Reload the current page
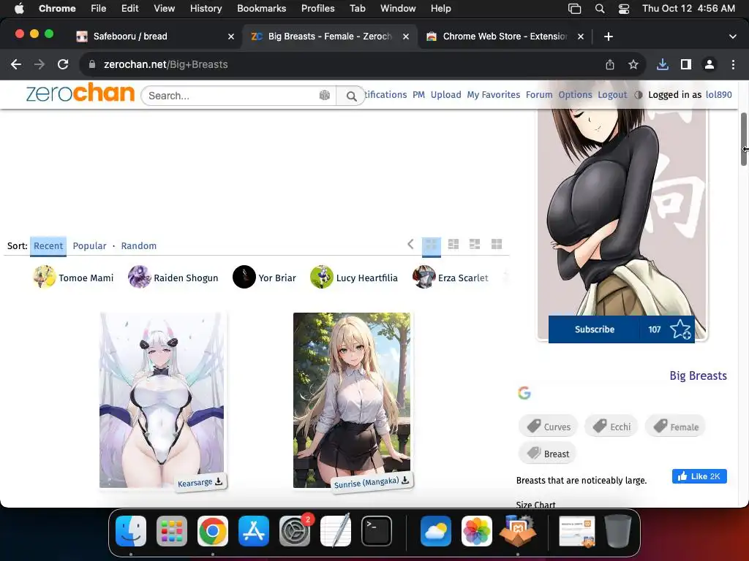 (x=63, y=64)
